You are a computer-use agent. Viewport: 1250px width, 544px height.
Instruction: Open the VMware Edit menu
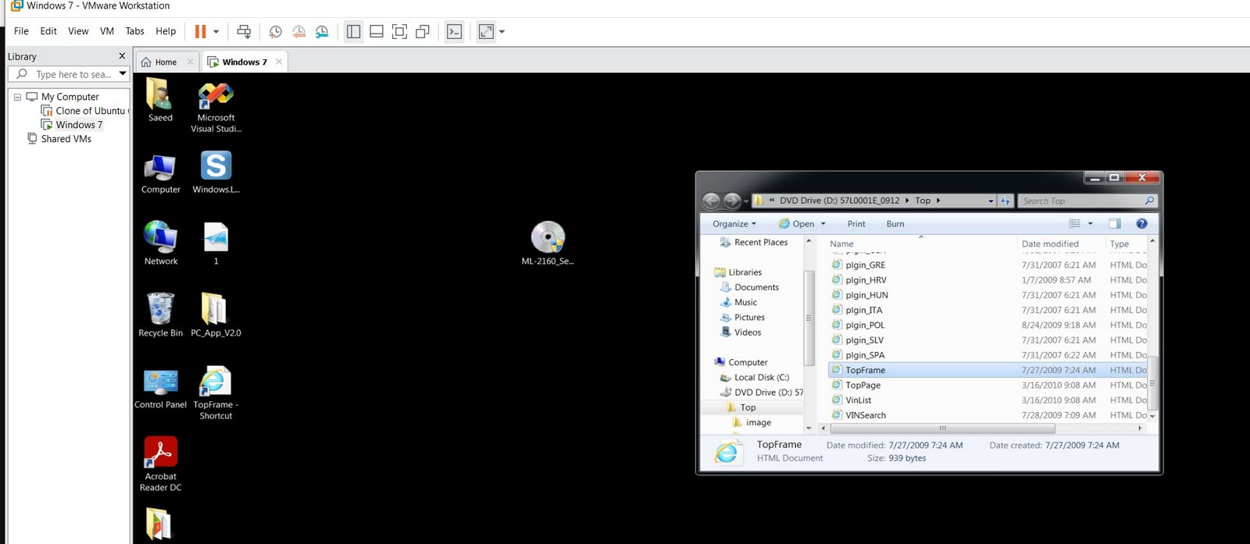point(48,31)
